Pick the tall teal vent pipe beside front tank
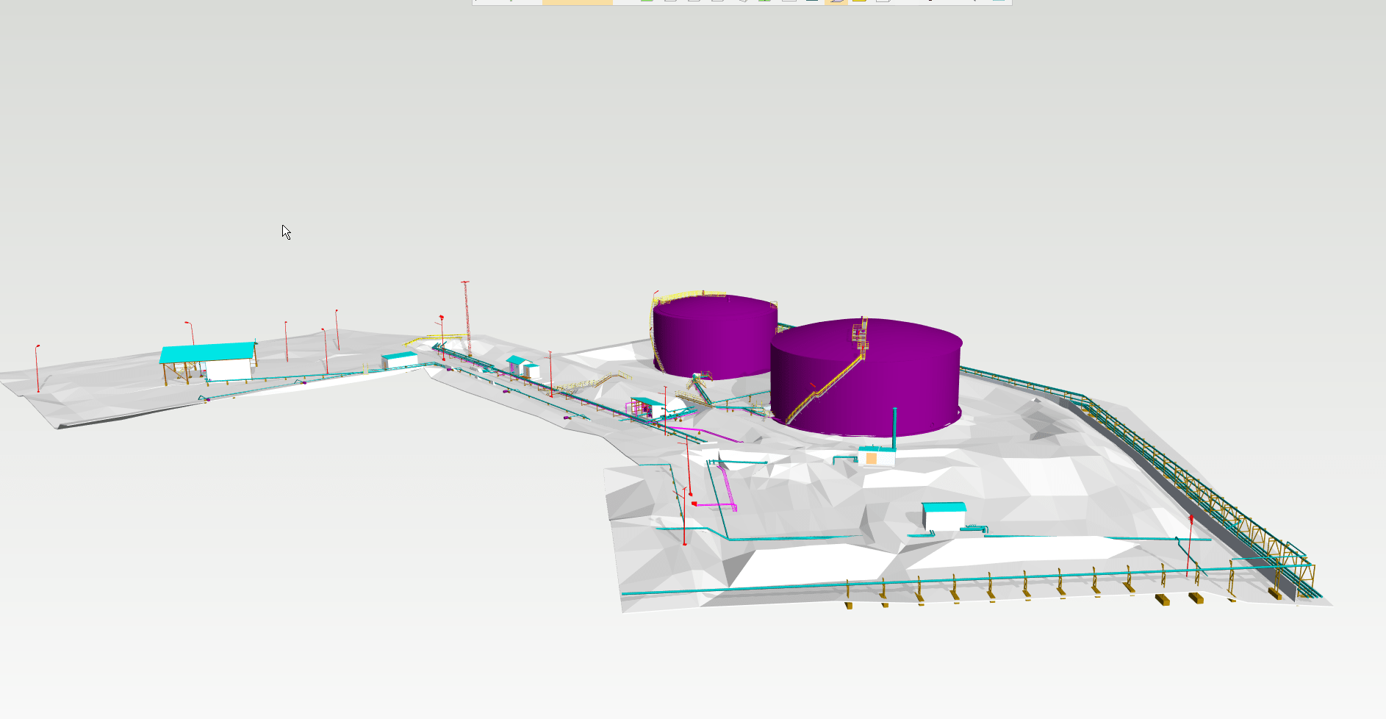The width and height of the screenshot is (1386, 719). (894, 428)
